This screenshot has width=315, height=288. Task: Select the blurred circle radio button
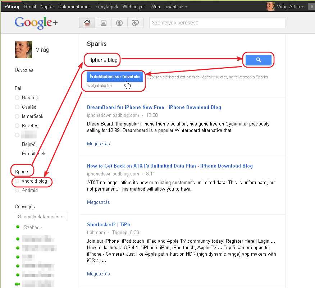point(17,135)
